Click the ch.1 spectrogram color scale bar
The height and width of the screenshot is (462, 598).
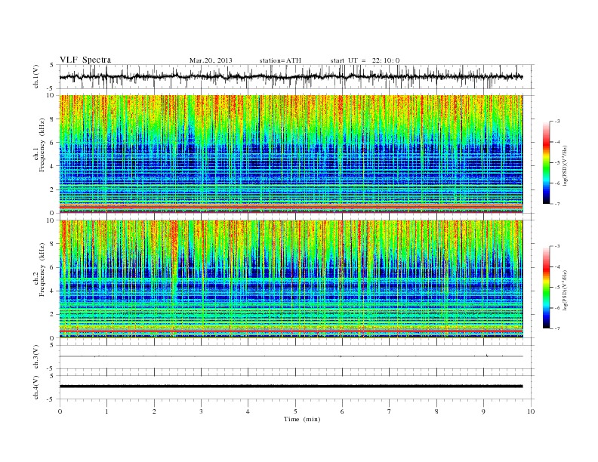point(547,162)
